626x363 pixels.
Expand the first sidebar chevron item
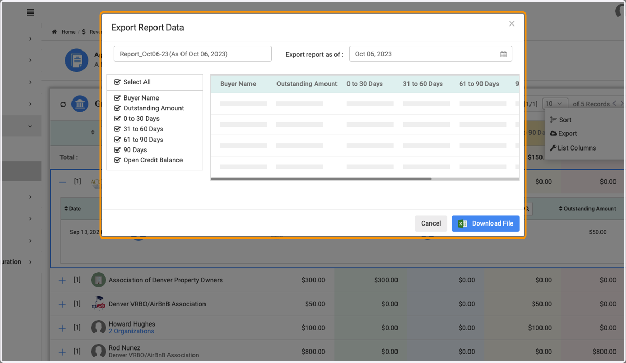tap(30, 39)
